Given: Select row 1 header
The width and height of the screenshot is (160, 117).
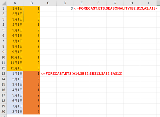Looking at the screenshot, I should click(x=3, y=8).
